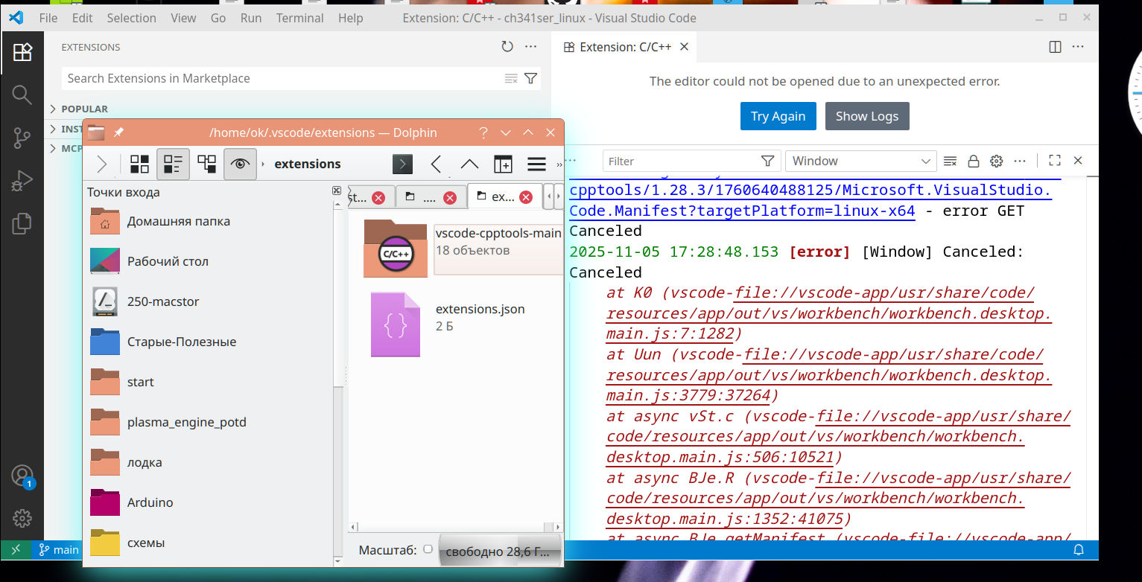Open Source Control in the activity bar
This screenshot has width=1142, height=582.
point(22,137)
